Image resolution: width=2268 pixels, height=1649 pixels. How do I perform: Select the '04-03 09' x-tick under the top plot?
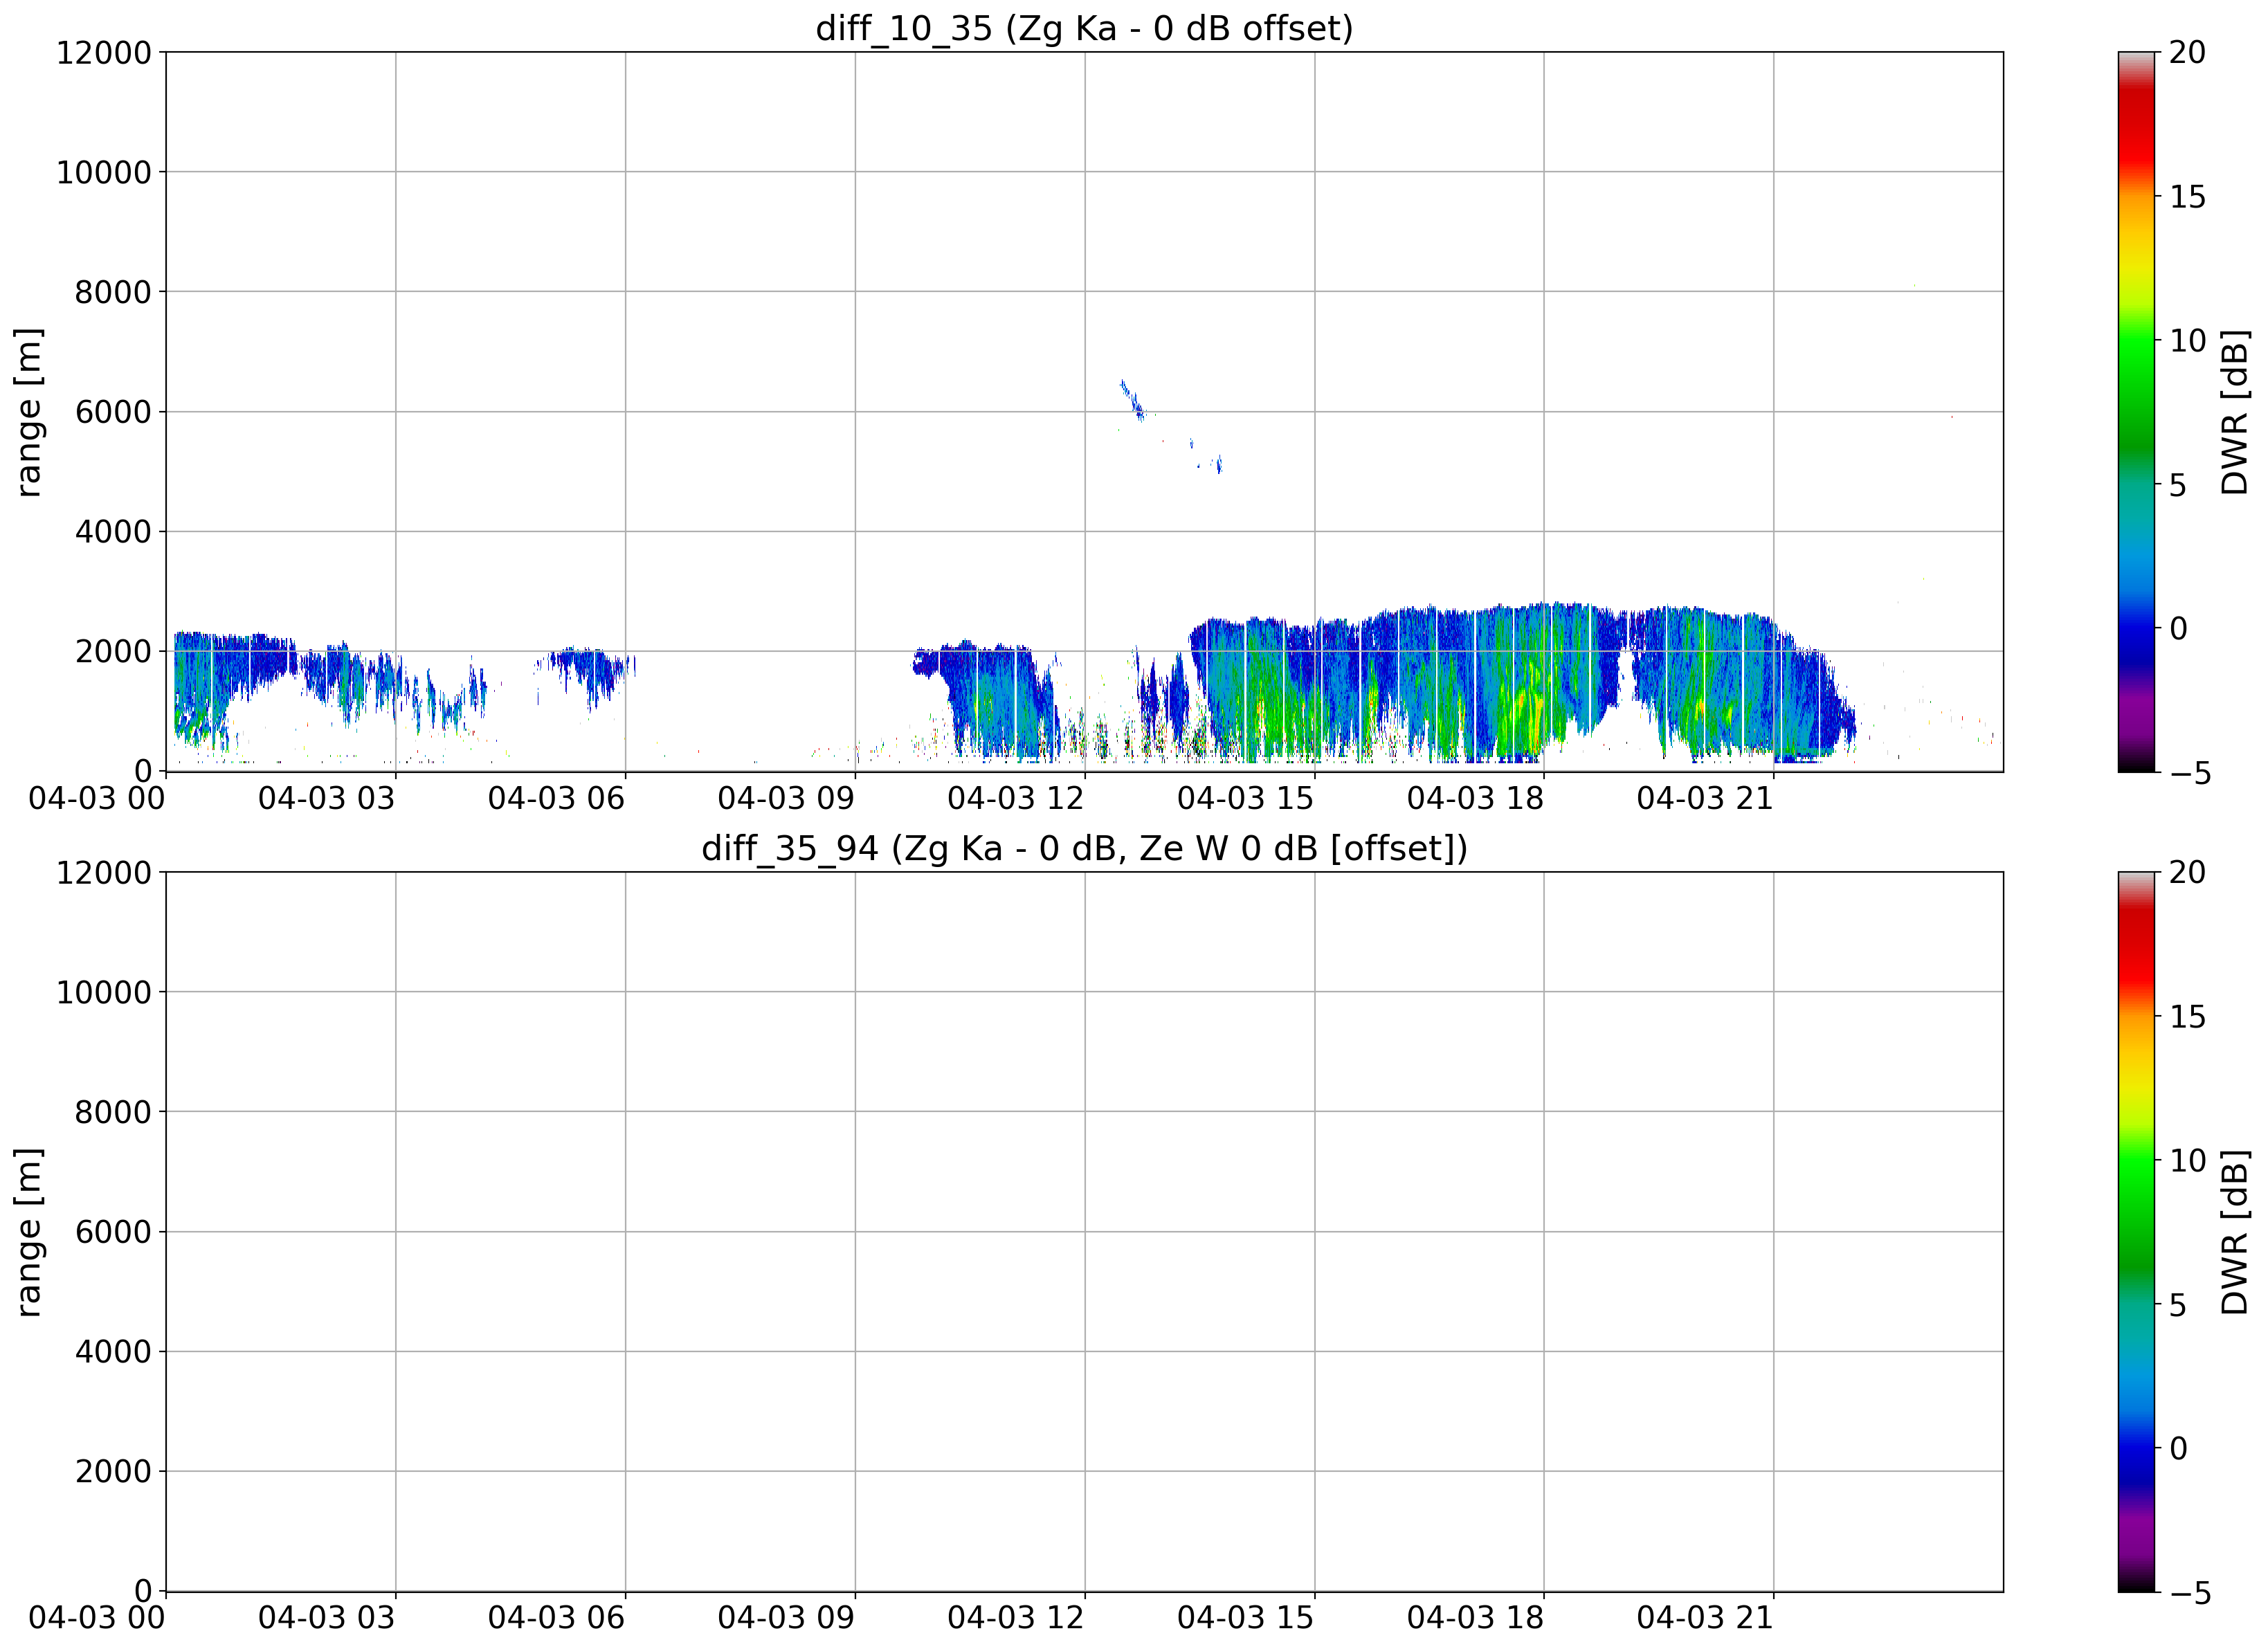point(787,798)
